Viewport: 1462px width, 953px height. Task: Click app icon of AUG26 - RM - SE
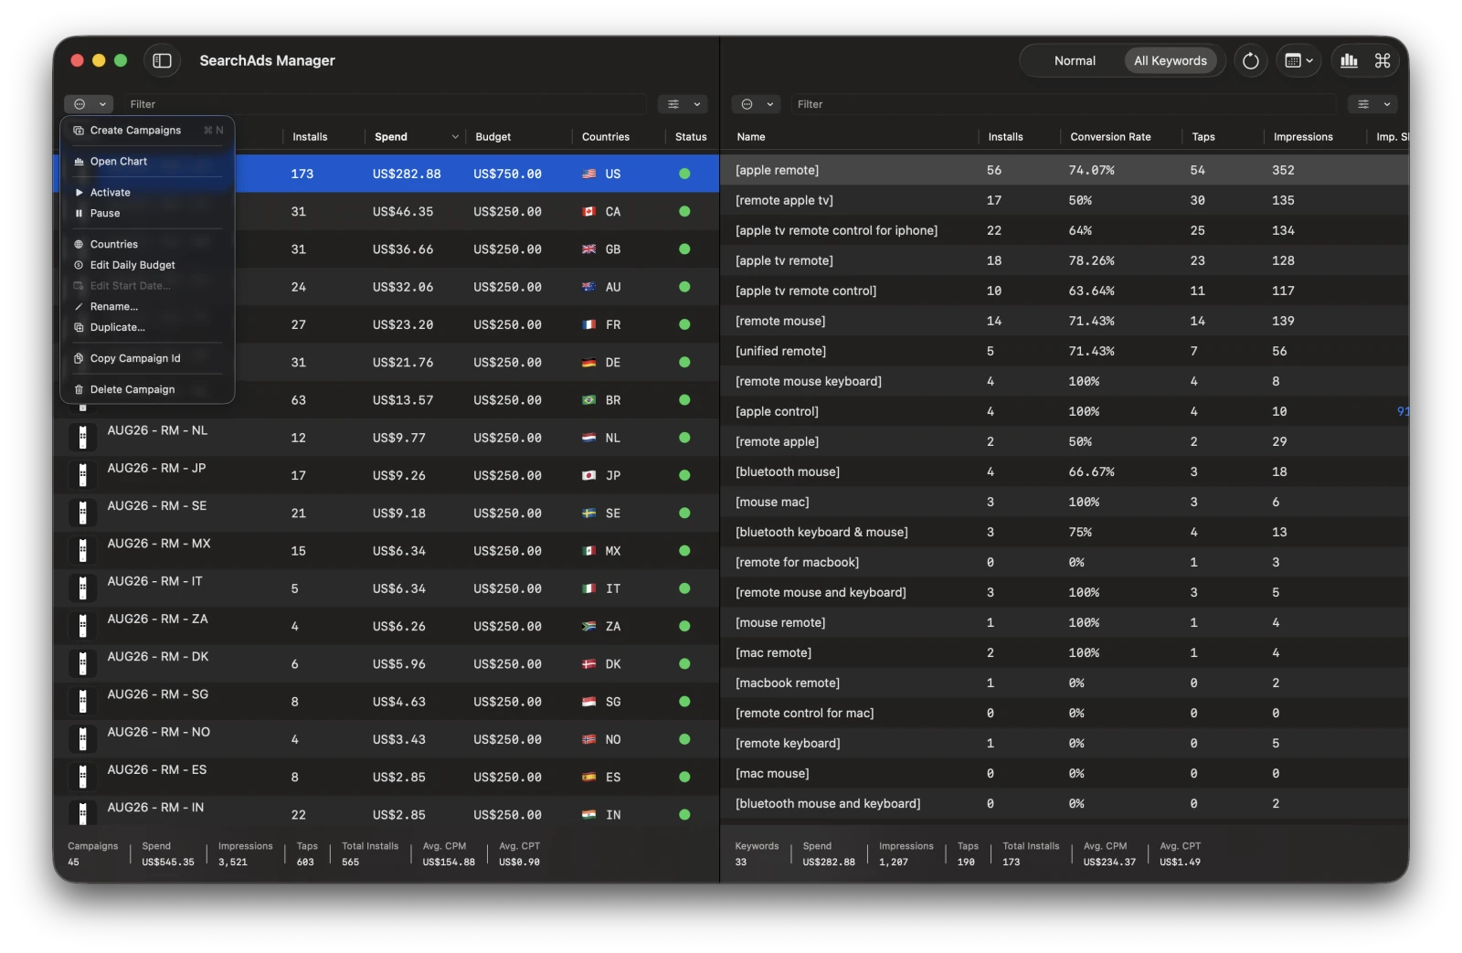coord(83,514)
